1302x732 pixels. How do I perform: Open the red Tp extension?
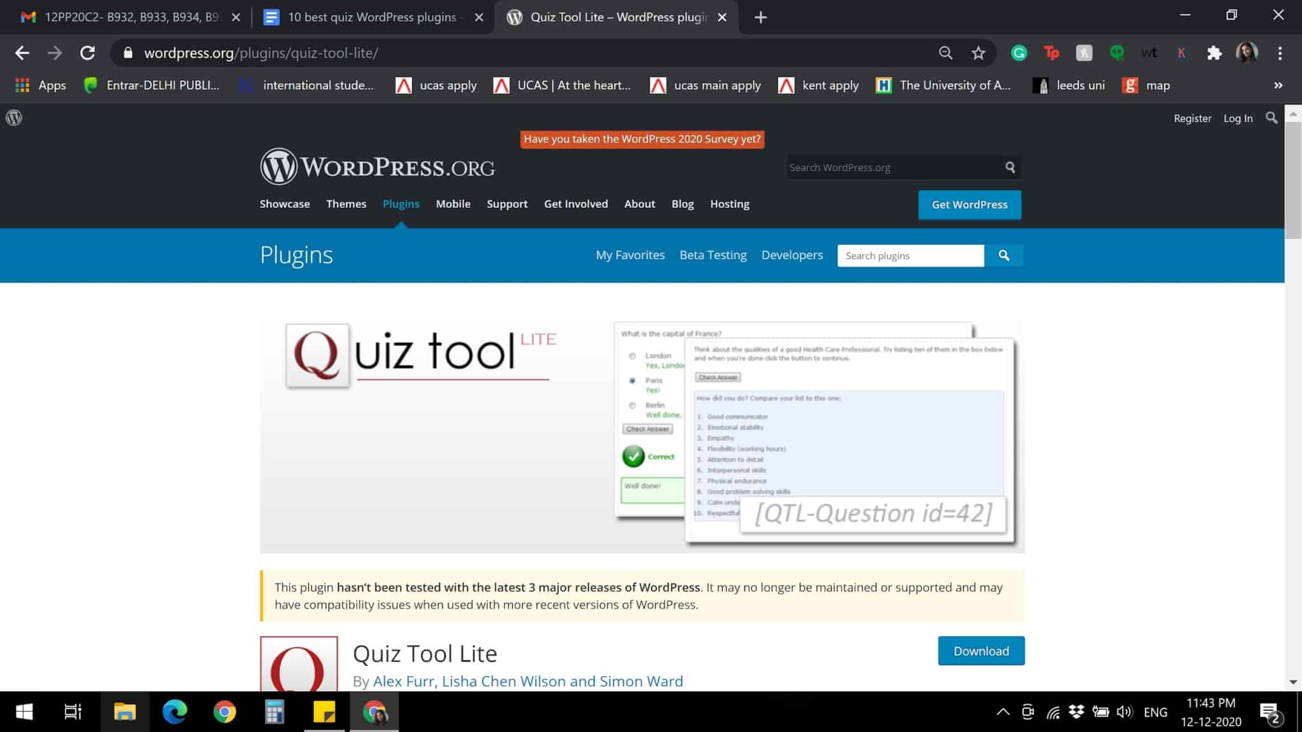[1052, 53]
